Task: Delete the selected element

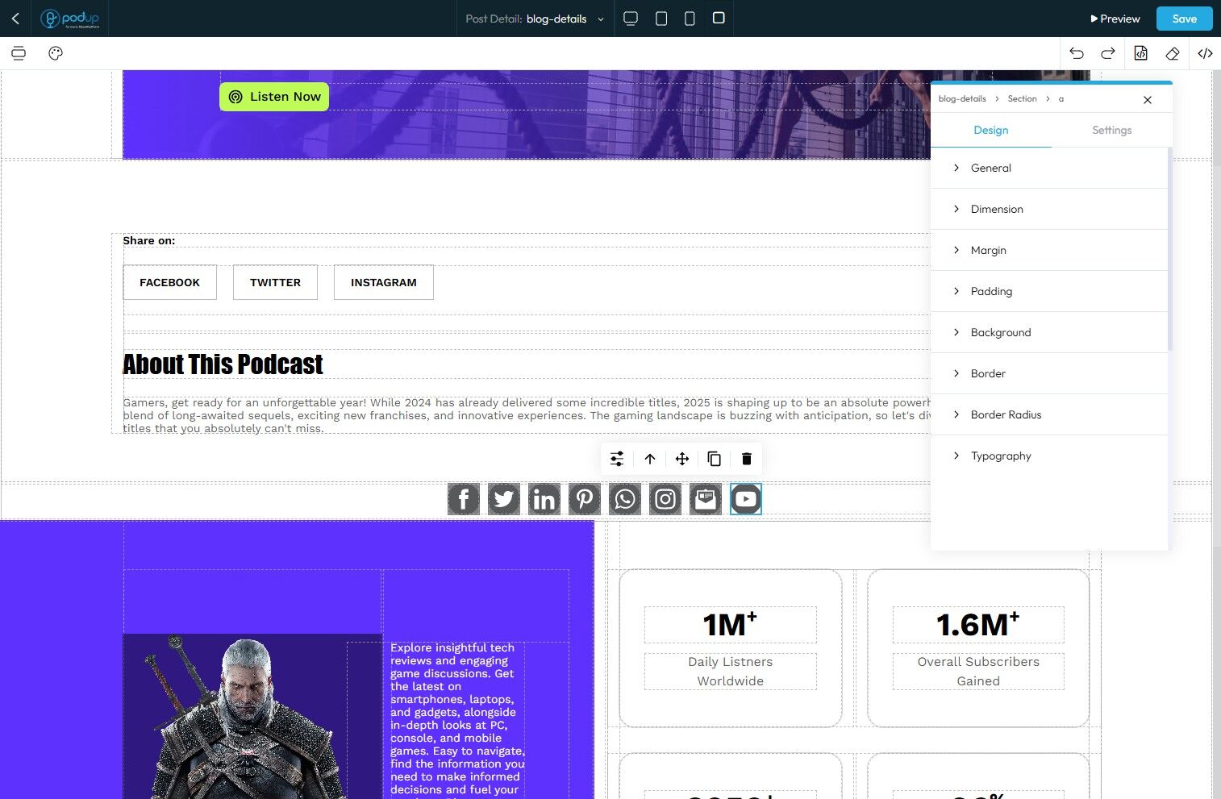Action: [747, 459]
